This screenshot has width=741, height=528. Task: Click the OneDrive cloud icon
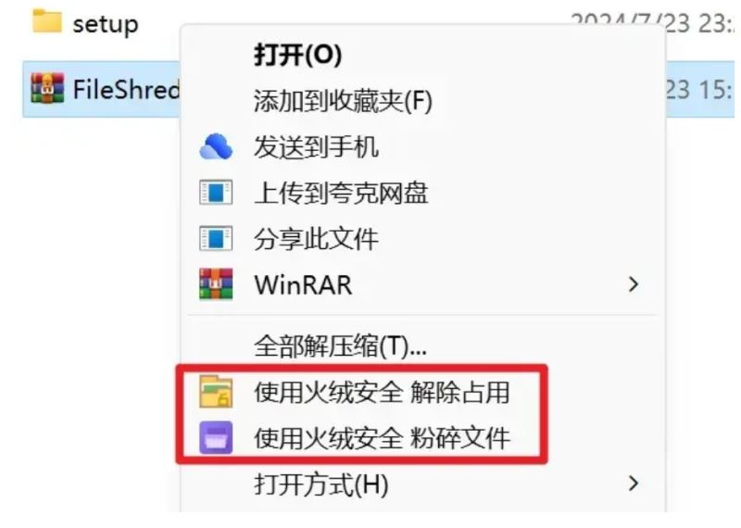pyautogui.click(x=216, y=146)
